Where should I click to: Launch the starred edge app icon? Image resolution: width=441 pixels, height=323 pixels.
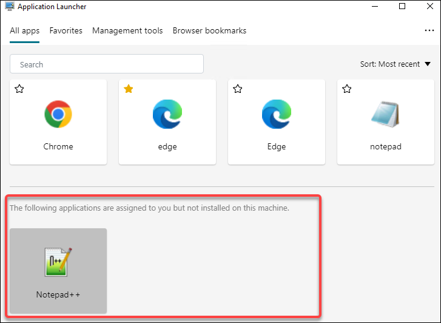(167, 114)
